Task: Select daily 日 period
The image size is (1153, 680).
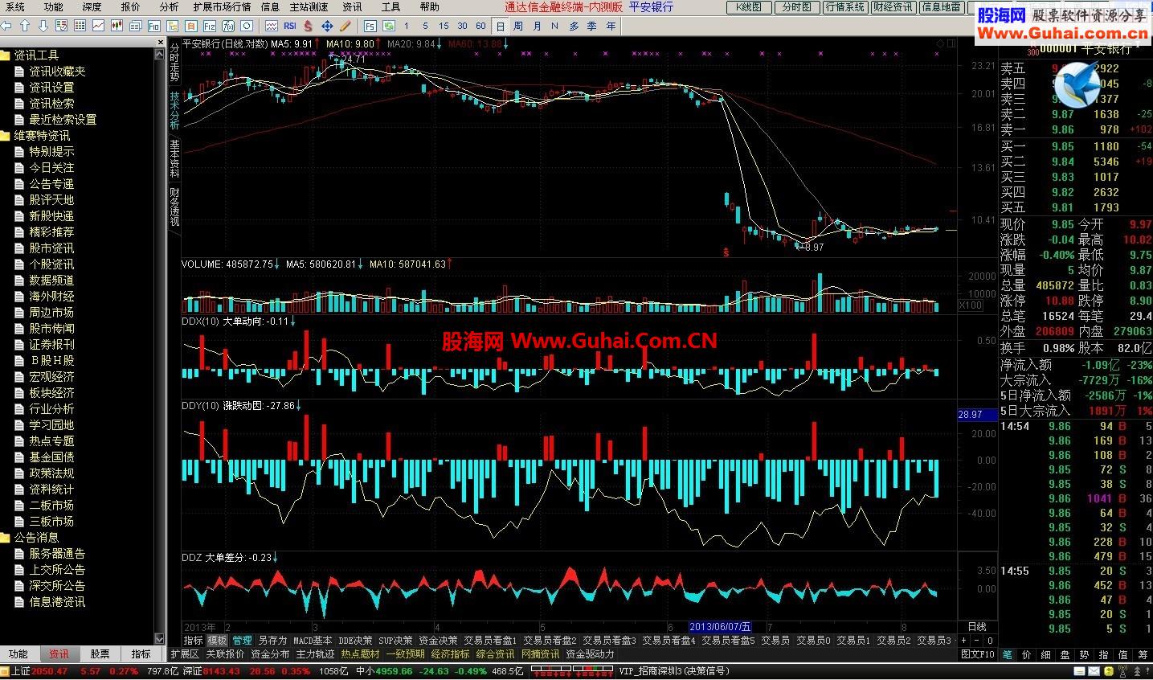Action: [x=499, y=26]
